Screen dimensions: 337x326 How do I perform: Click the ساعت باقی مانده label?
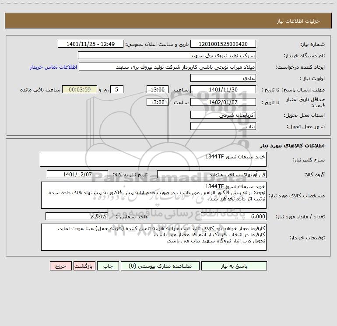pyautogui.click(x=40, y=90)
